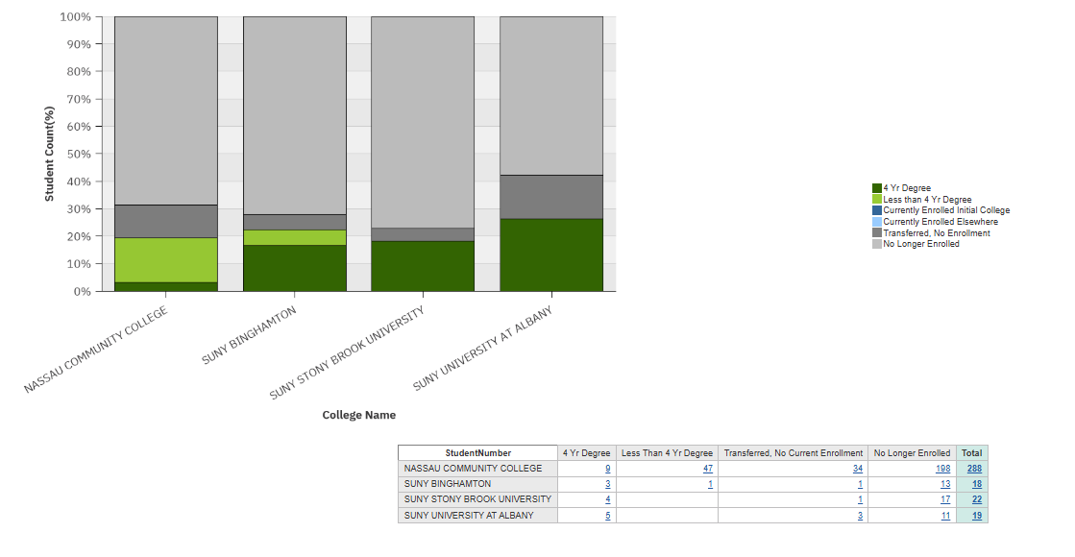1075x557 pixels.
Task: Open Albany No Longer Enrolled count 11
Action: [945, 516]
